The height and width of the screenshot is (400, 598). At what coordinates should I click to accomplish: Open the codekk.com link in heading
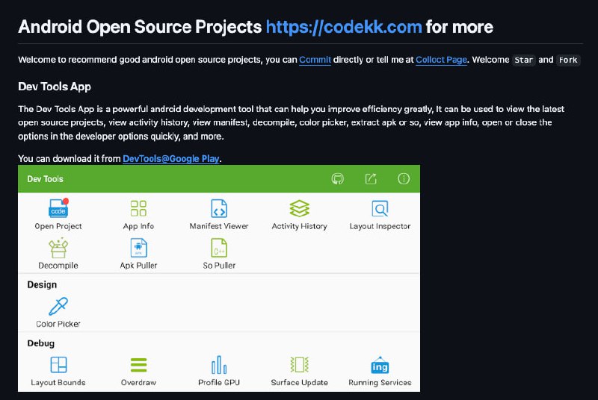click(344, 27)
